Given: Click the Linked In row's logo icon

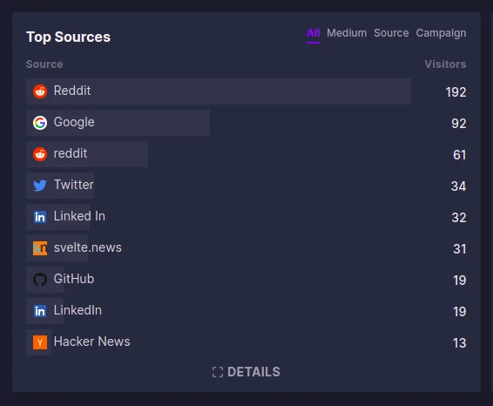Looking at the screenshot, I should (x=40, y=217).
